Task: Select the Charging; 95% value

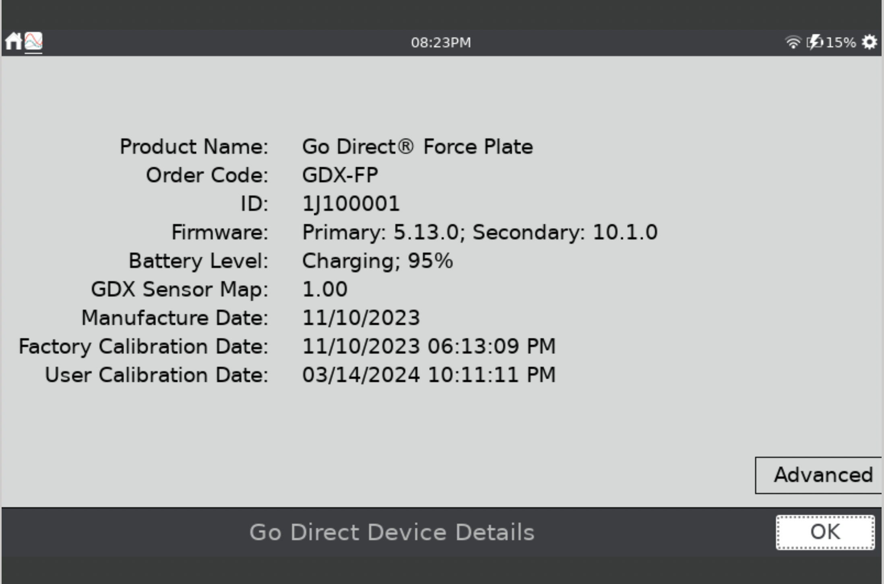Action: coord(378,261)
